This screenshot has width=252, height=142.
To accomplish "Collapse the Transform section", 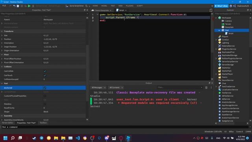I will 2,31.
